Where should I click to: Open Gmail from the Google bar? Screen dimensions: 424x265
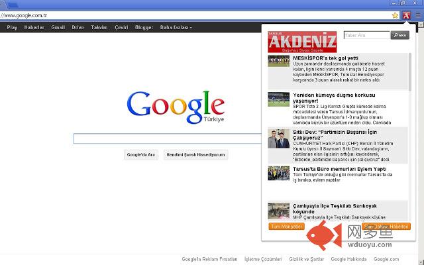click(58, 27)
